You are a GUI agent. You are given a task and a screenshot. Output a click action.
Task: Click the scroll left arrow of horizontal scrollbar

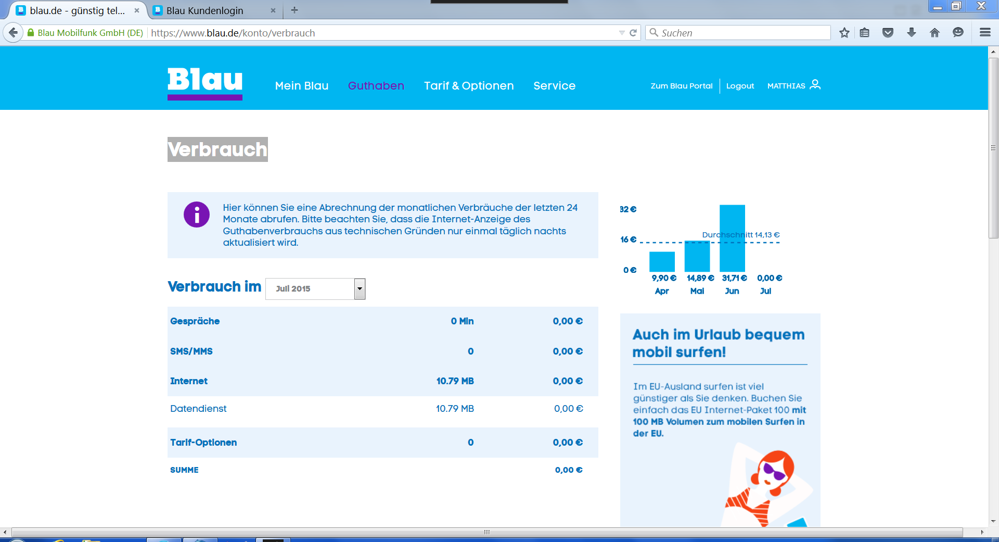click(5, 532)
